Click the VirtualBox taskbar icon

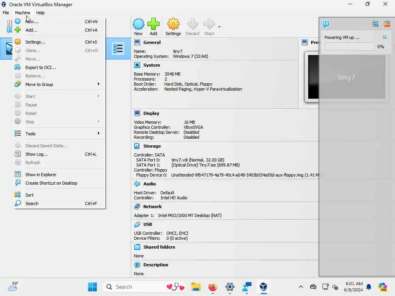pos(263,287)
